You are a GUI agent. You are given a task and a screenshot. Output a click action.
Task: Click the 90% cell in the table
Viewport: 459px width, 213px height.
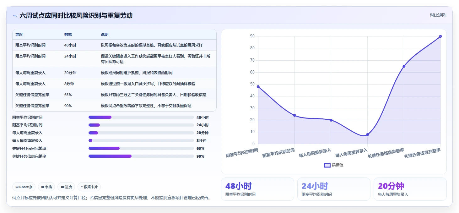[x=68, y=106]
